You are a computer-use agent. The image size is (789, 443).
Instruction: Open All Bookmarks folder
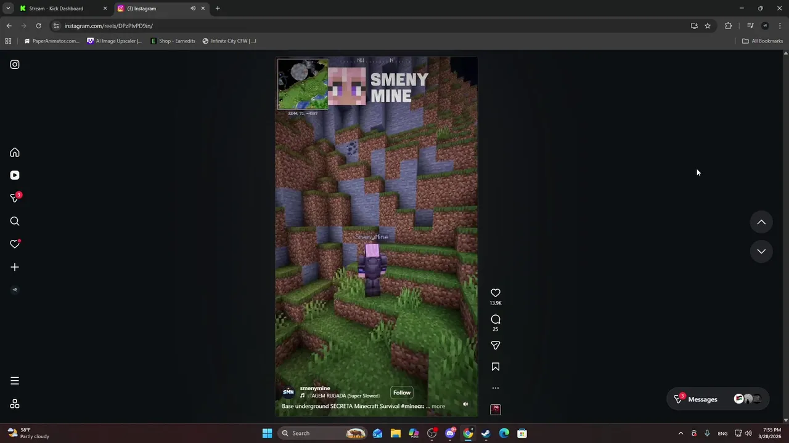(762, 41)
